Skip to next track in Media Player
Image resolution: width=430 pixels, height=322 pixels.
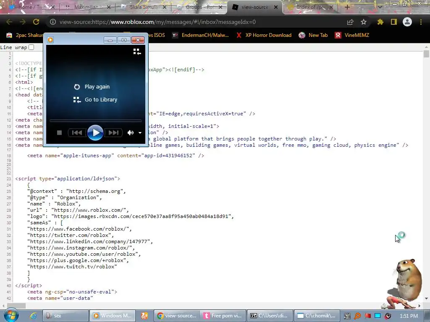click(113, 133)
